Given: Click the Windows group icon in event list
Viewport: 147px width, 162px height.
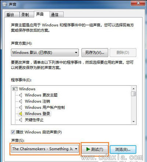Looking at the screenshot, I should tap(15, 89).
